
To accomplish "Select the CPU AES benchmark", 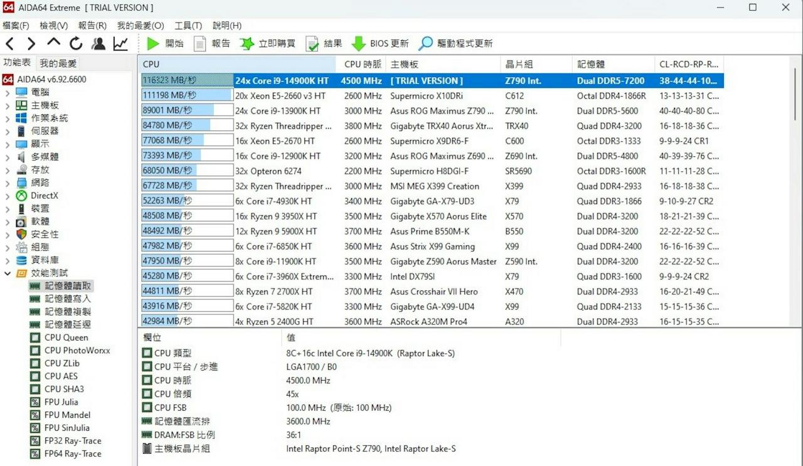I will 54,376.
